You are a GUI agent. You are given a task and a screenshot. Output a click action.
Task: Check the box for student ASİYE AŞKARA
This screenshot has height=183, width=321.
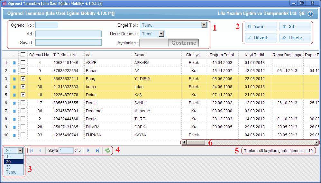pos(23,62)
